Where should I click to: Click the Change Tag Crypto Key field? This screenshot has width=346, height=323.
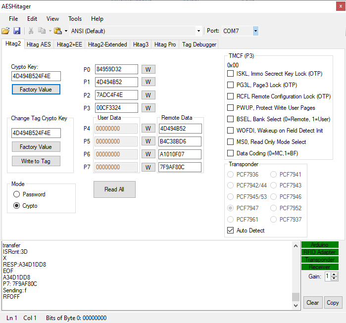(x=36, y=133)
